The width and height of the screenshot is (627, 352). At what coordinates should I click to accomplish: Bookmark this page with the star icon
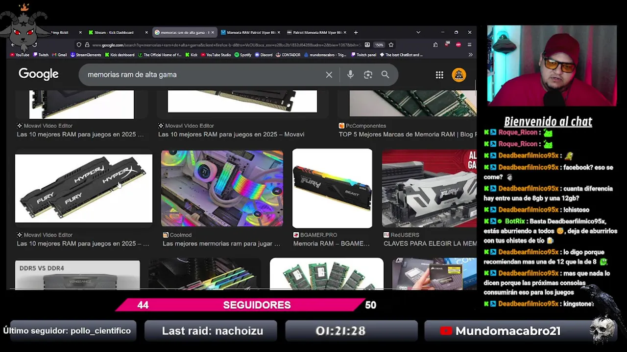pyautogui.click(x=391, y=44)
